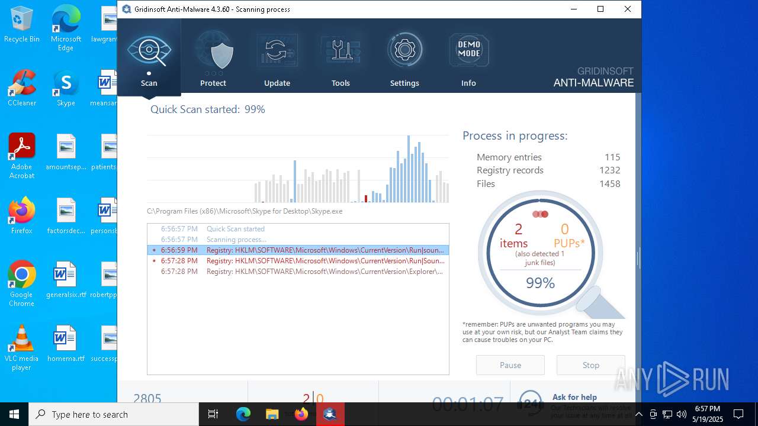The image size is (758, 426).
Task: Click the Files count 1458
Action: point(610,184)
